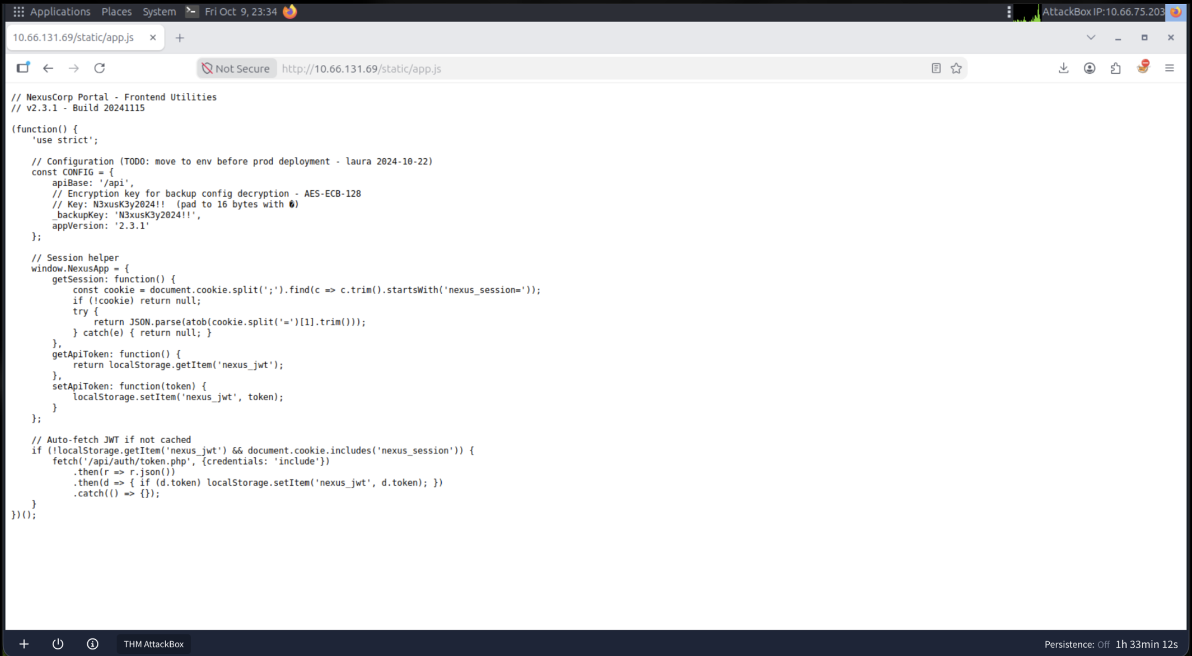Click the AttackBox IP label
Image resolution: width=1192 pixels, height=656 pixels.
(x=1103, y=11)
